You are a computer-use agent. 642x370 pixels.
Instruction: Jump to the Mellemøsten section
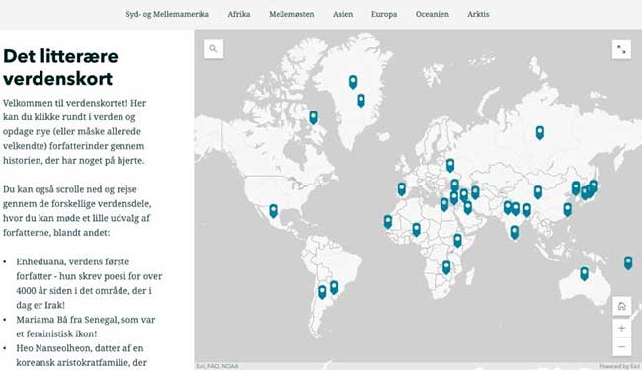[291, 14]
